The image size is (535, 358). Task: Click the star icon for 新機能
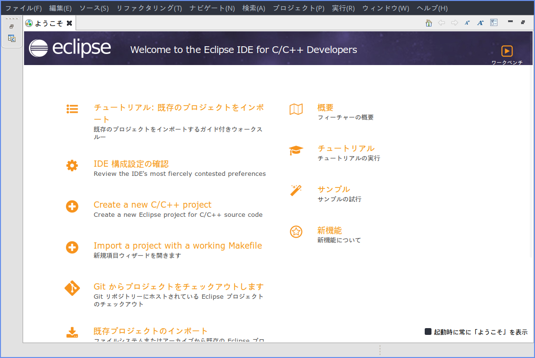296,232
